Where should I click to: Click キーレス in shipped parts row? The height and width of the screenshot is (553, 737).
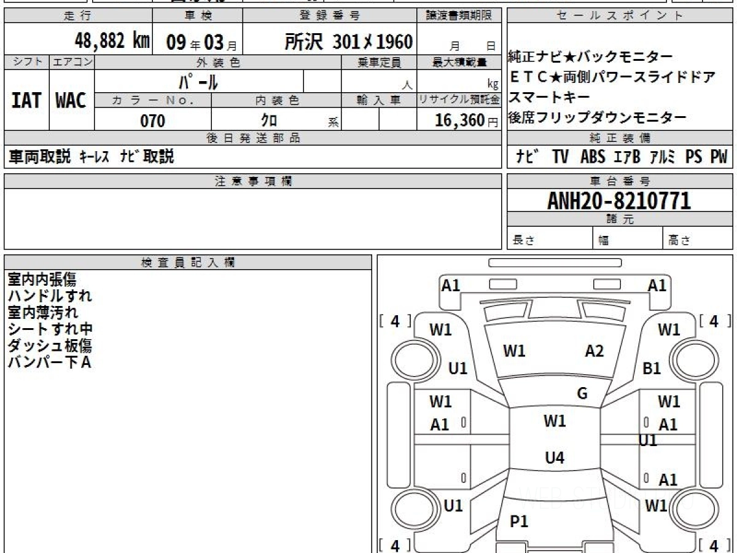94,157
